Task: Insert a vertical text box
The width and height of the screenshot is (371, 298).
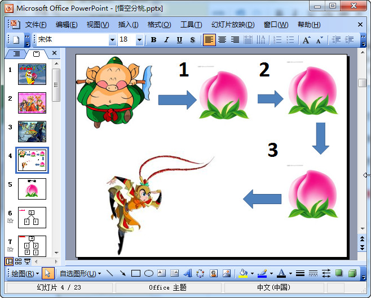Action: tap(175, 273)
